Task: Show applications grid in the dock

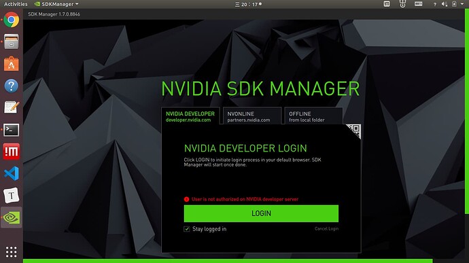Action: 12,252
